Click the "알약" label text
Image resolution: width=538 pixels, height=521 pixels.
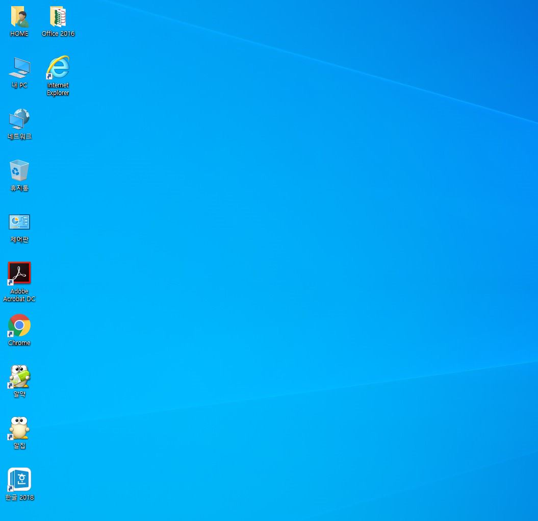tap(19, 394)
